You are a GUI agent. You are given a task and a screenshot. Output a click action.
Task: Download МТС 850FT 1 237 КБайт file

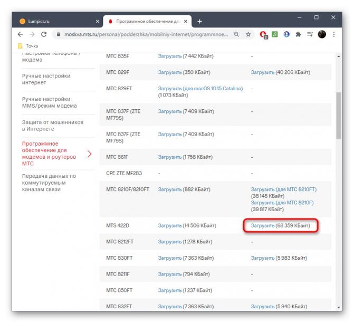click(170, 290)
